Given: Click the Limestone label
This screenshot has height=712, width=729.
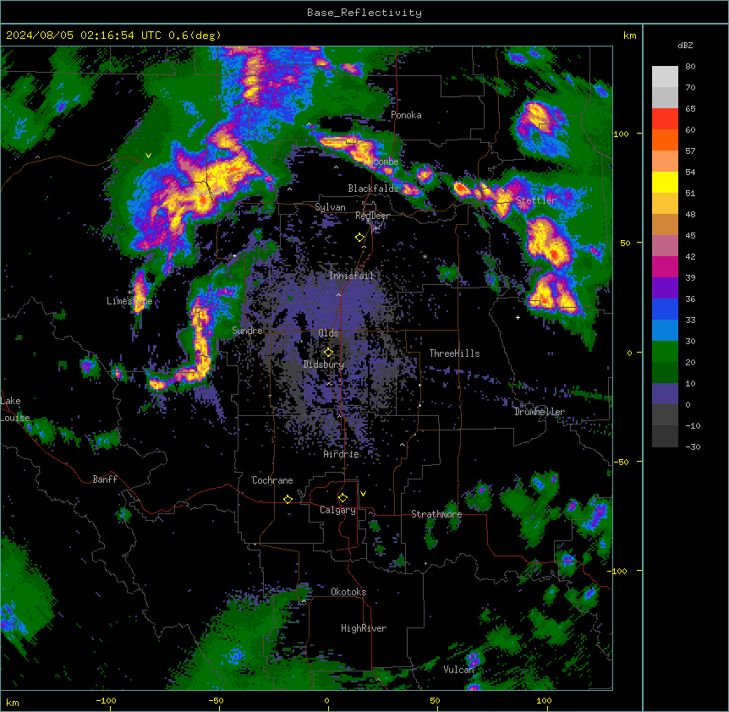Looking at the screenshot, I should [x=129, y=301].
